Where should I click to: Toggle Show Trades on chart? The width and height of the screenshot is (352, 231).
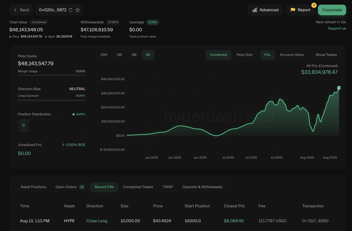tap(326, 55)
